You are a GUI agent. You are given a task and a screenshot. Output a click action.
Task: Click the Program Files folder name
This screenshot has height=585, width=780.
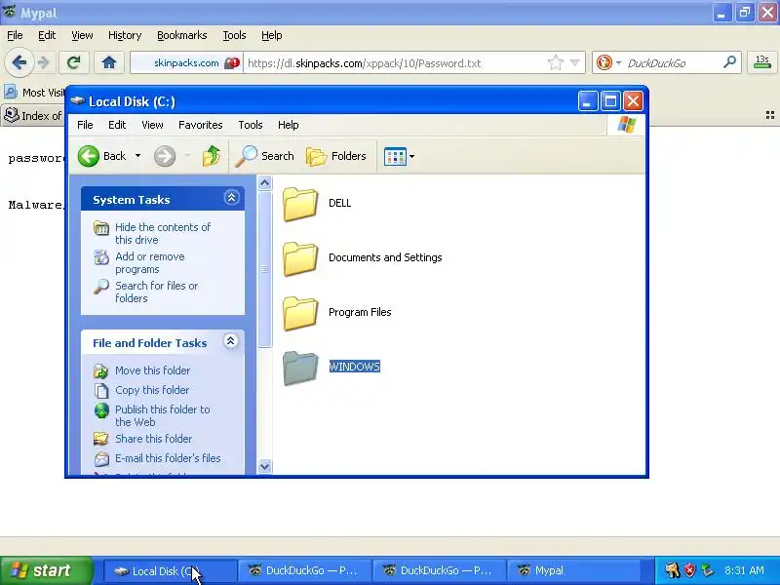360,312
